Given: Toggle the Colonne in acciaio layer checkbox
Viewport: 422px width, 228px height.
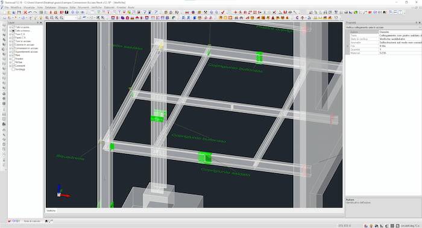Looking at the screenshot, I should (13, 45).
